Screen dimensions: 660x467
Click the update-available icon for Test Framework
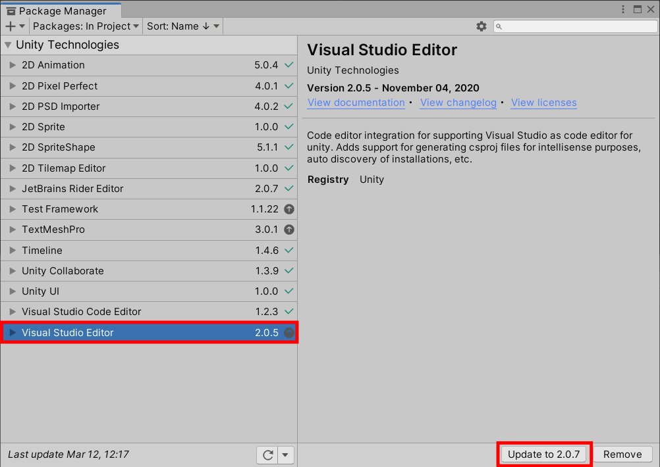point(289,209)
